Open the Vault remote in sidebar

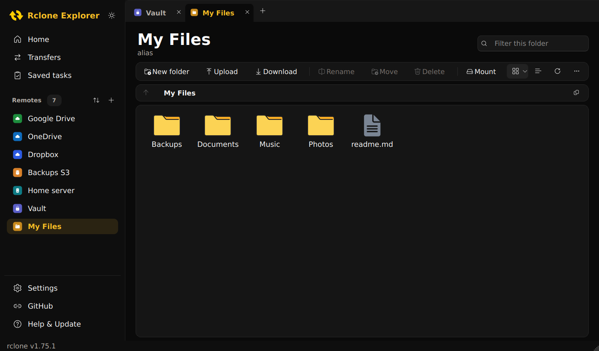(62, 208)
